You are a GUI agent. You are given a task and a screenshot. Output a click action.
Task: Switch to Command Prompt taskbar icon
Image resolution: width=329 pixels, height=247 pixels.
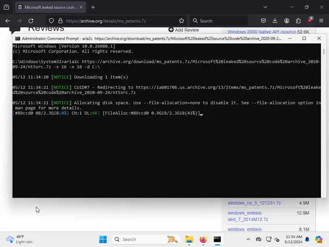coord(217,239)
